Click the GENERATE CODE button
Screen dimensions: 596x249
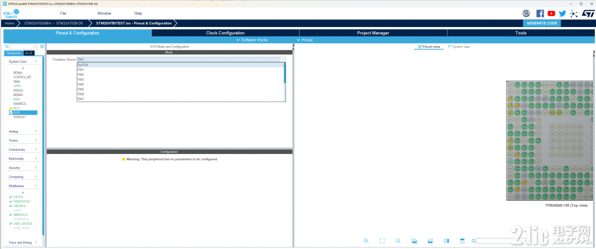coord(542,23)
